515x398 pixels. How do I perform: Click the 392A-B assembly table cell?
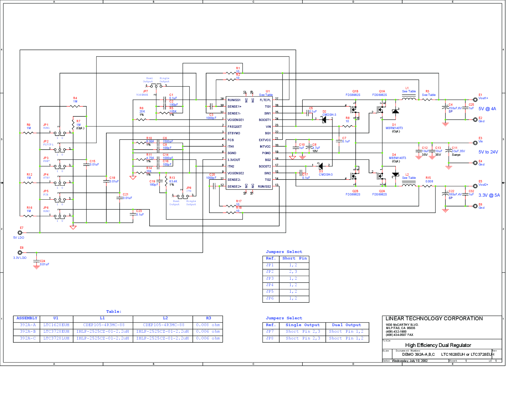(x=28, y=332)
